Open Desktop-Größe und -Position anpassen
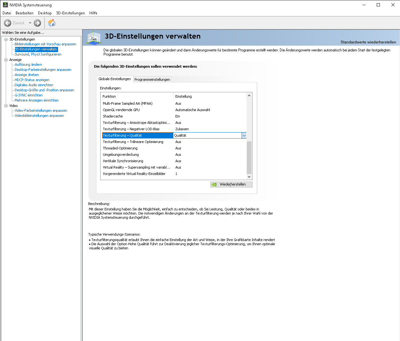Viewport: 400px width, 341px height. tap(44, 90)
